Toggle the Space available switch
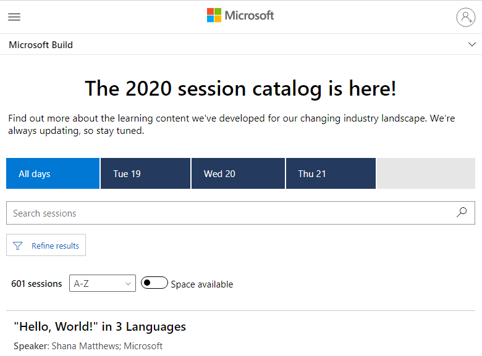Screen dimensions: 482x356 coord(154,283)
